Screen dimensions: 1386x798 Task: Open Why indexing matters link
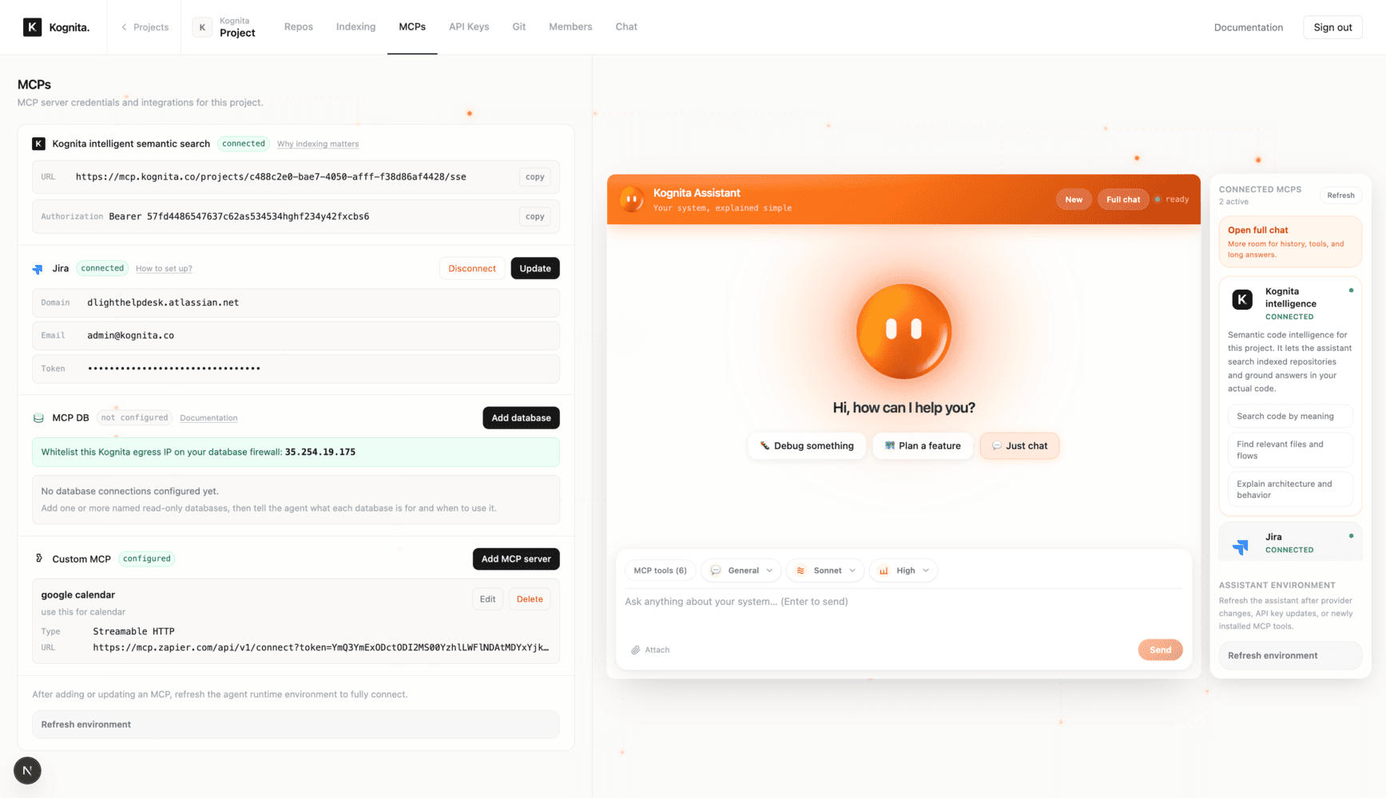click(x=318, y=144)
